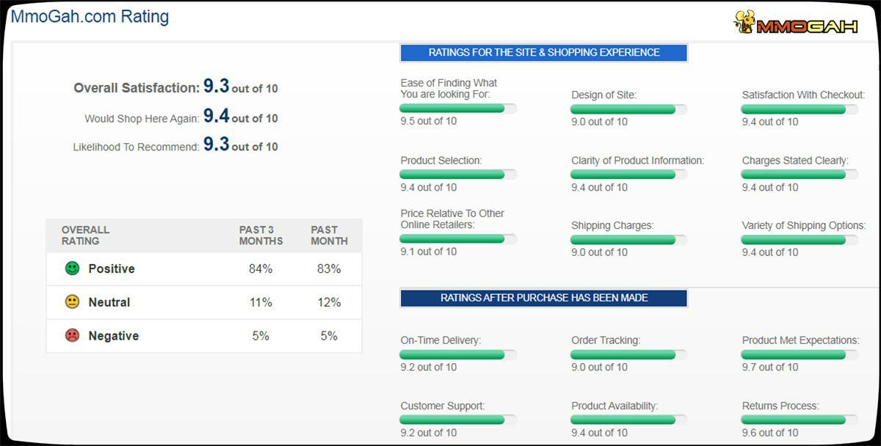Screen dimensions: 881x446
Task: Select the Ratings for the Site & Shopping Experience header
Action: coord(543,53)
